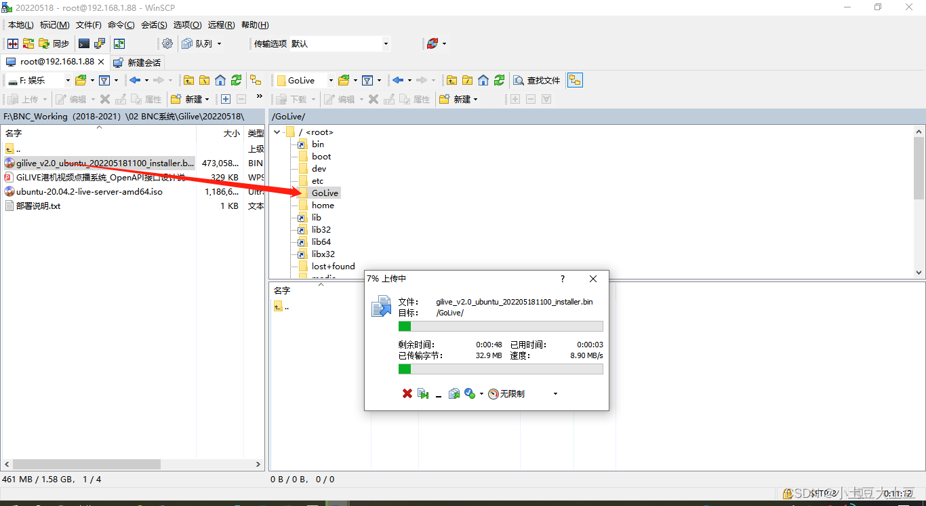Refresh the local panel
Viewport: 926px width, 506px height.
point(236,80)
